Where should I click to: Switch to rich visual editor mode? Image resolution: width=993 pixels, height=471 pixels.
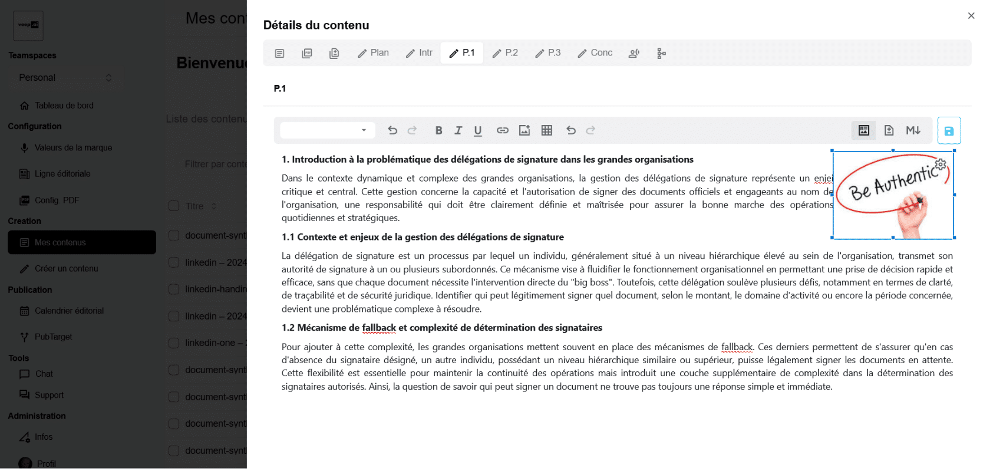864,130
